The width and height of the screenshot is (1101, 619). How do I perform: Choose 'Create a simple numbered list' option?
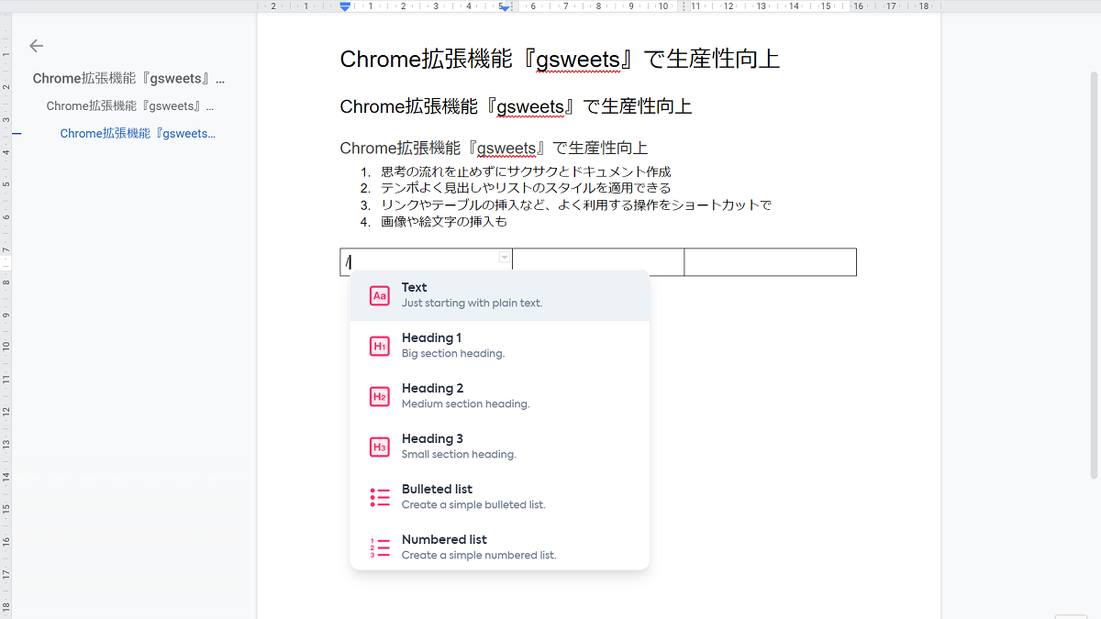coord(479,555)
